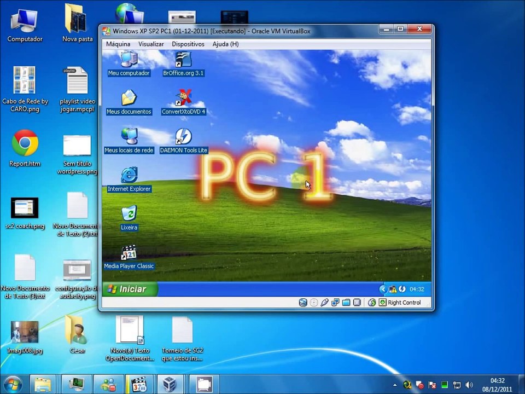
Task: Open the Windows 7 Start orb
Action: pyautogui.click(x=13, y=384)
